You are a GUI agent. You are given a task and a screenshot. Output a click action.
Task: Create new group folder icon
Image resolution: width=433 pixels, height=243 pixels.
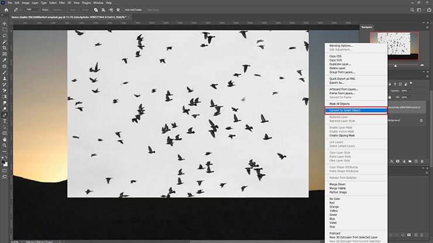[x=410, y=161]
